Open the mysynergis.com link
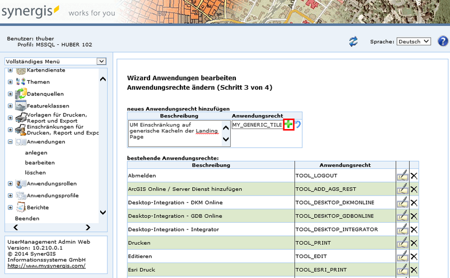 coord(46,266)
